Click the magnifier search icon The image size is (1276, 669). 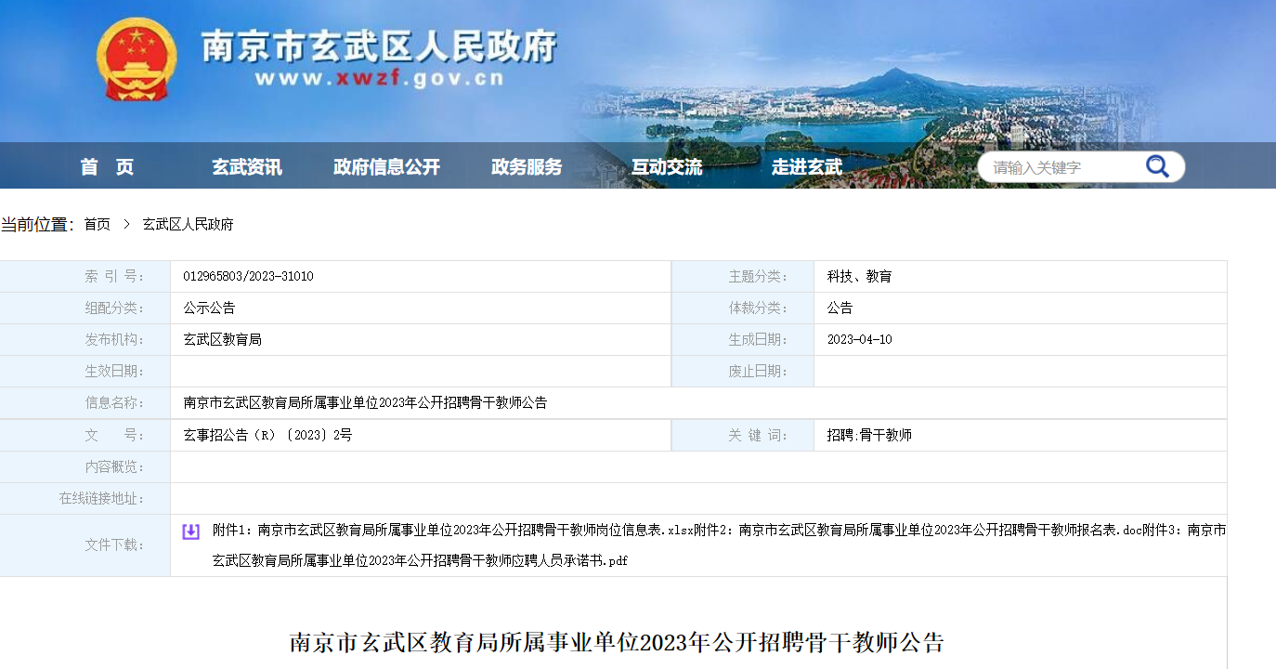(x=1157, y=167)
